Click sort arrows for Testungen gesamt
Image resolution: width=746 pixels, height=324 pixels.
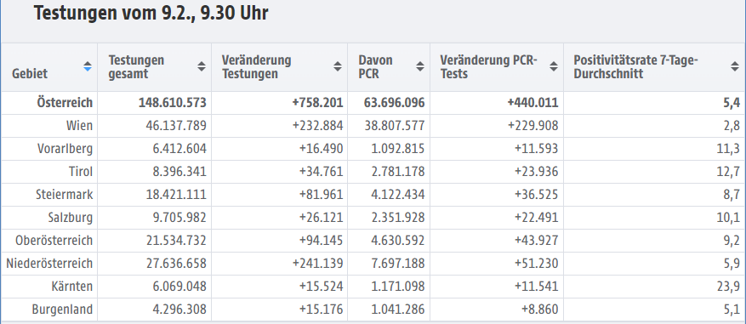click(x=202, y=66)
